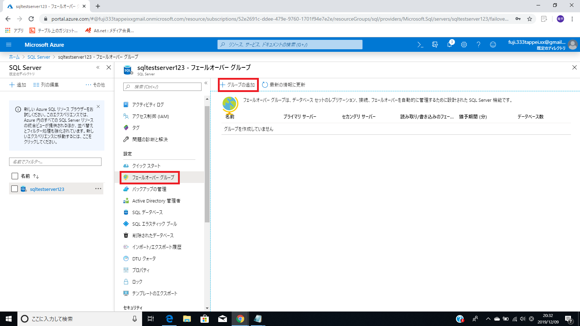This screenshot has width=580, height=326.
Task: Open Azure notifications bell
Action: tap(449, 45)
